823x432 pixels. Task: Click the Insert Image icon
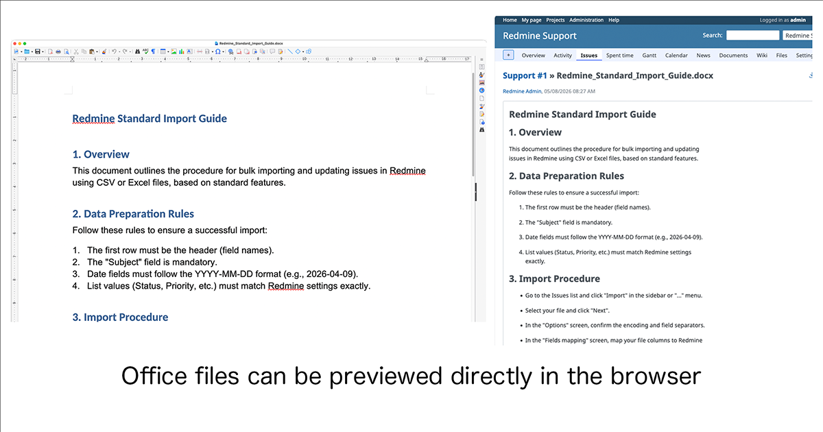(174, 51)
